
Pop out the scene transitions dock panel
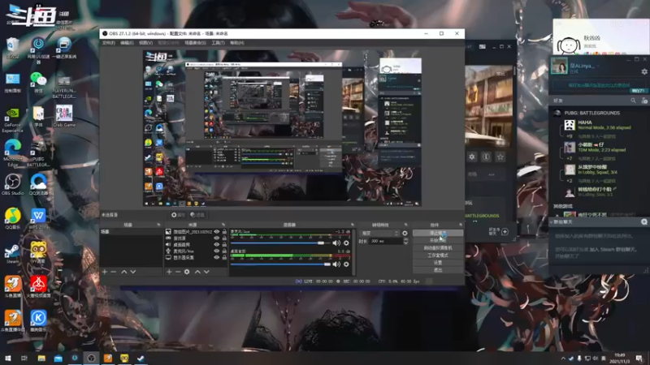pyautogui.click(x=405, y=225)
